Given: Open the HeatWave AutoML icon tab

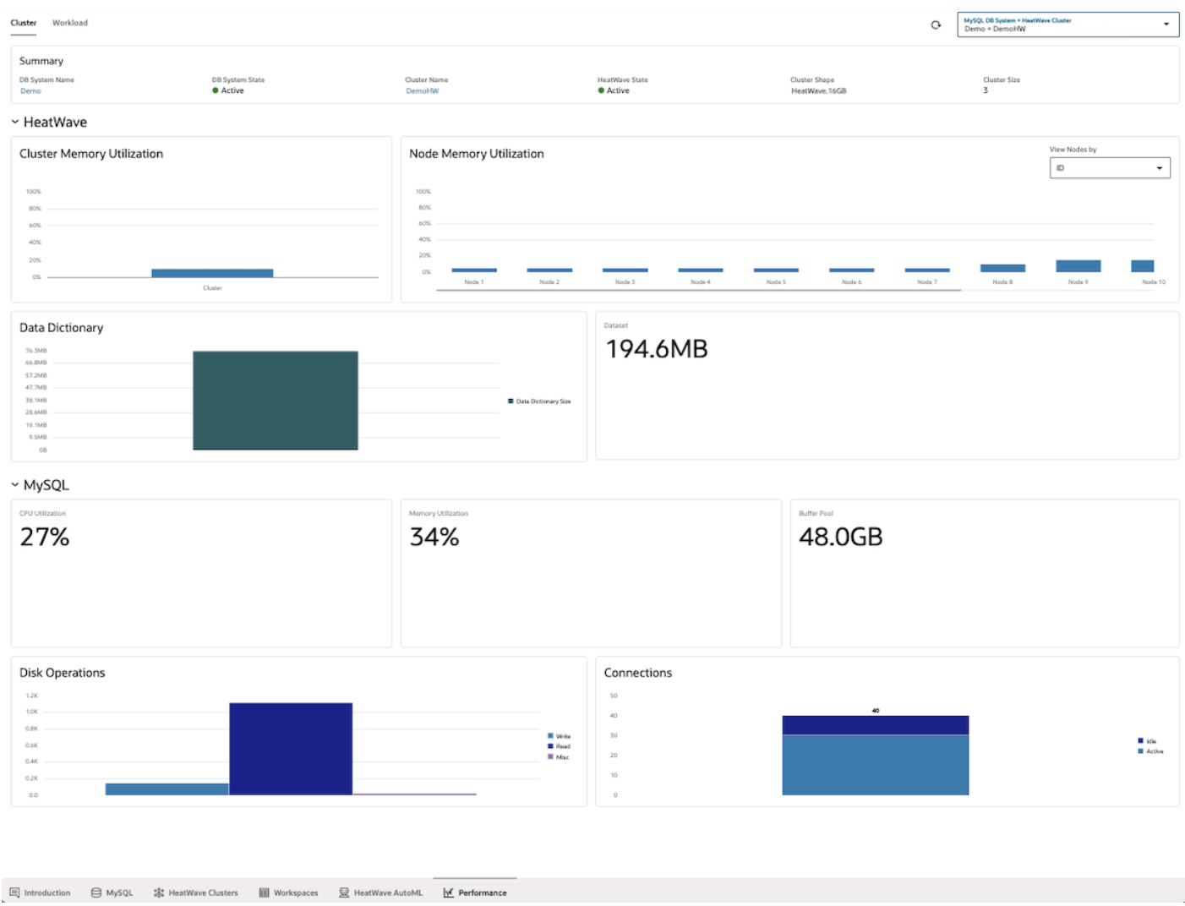Looking at the screenshot, I should click(344, 892).
